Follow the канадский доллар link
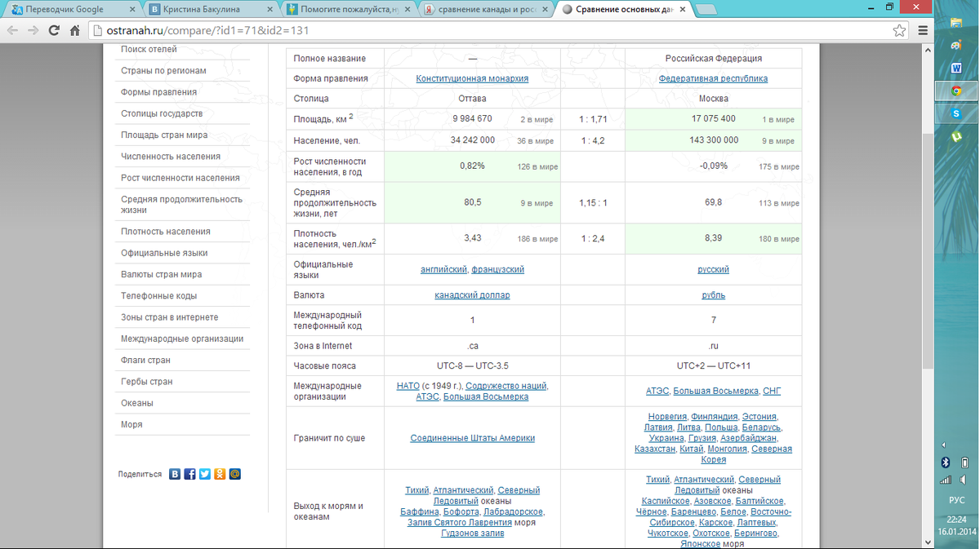The image size is (980, 549). click(472, 295)
